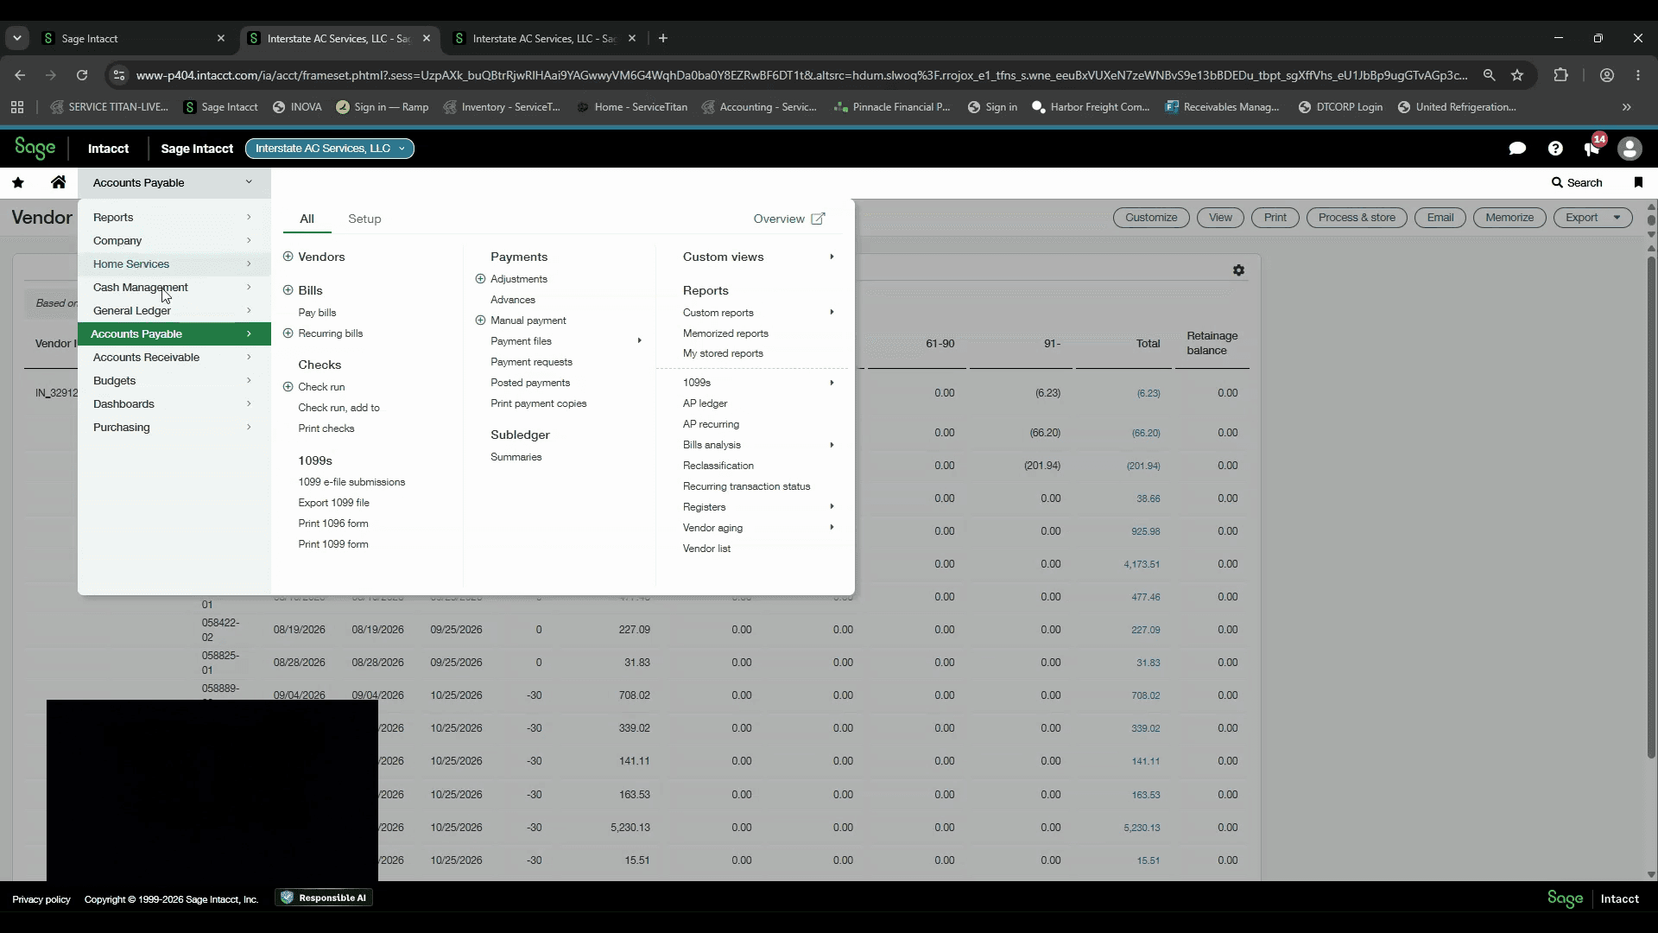The width and height of the screenshot is (1658, 933).
Task: Click the Memorize button
Action: pos(1509,218)
